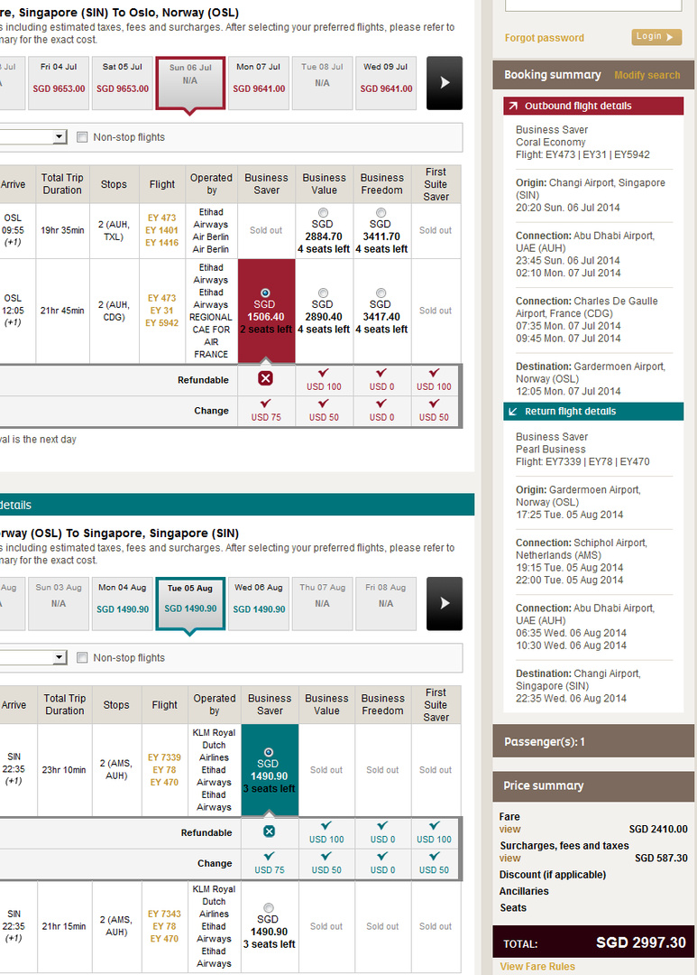The height and width of the screenshot is (975, 697).
Task: Enable return Non-stop flights checkbox
Action: (x=83, y=657)
